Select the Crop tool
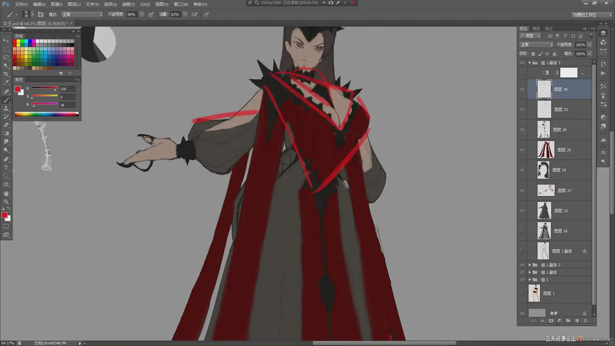The height and width of the screenshot is (346, 615). tap(6, 74)
